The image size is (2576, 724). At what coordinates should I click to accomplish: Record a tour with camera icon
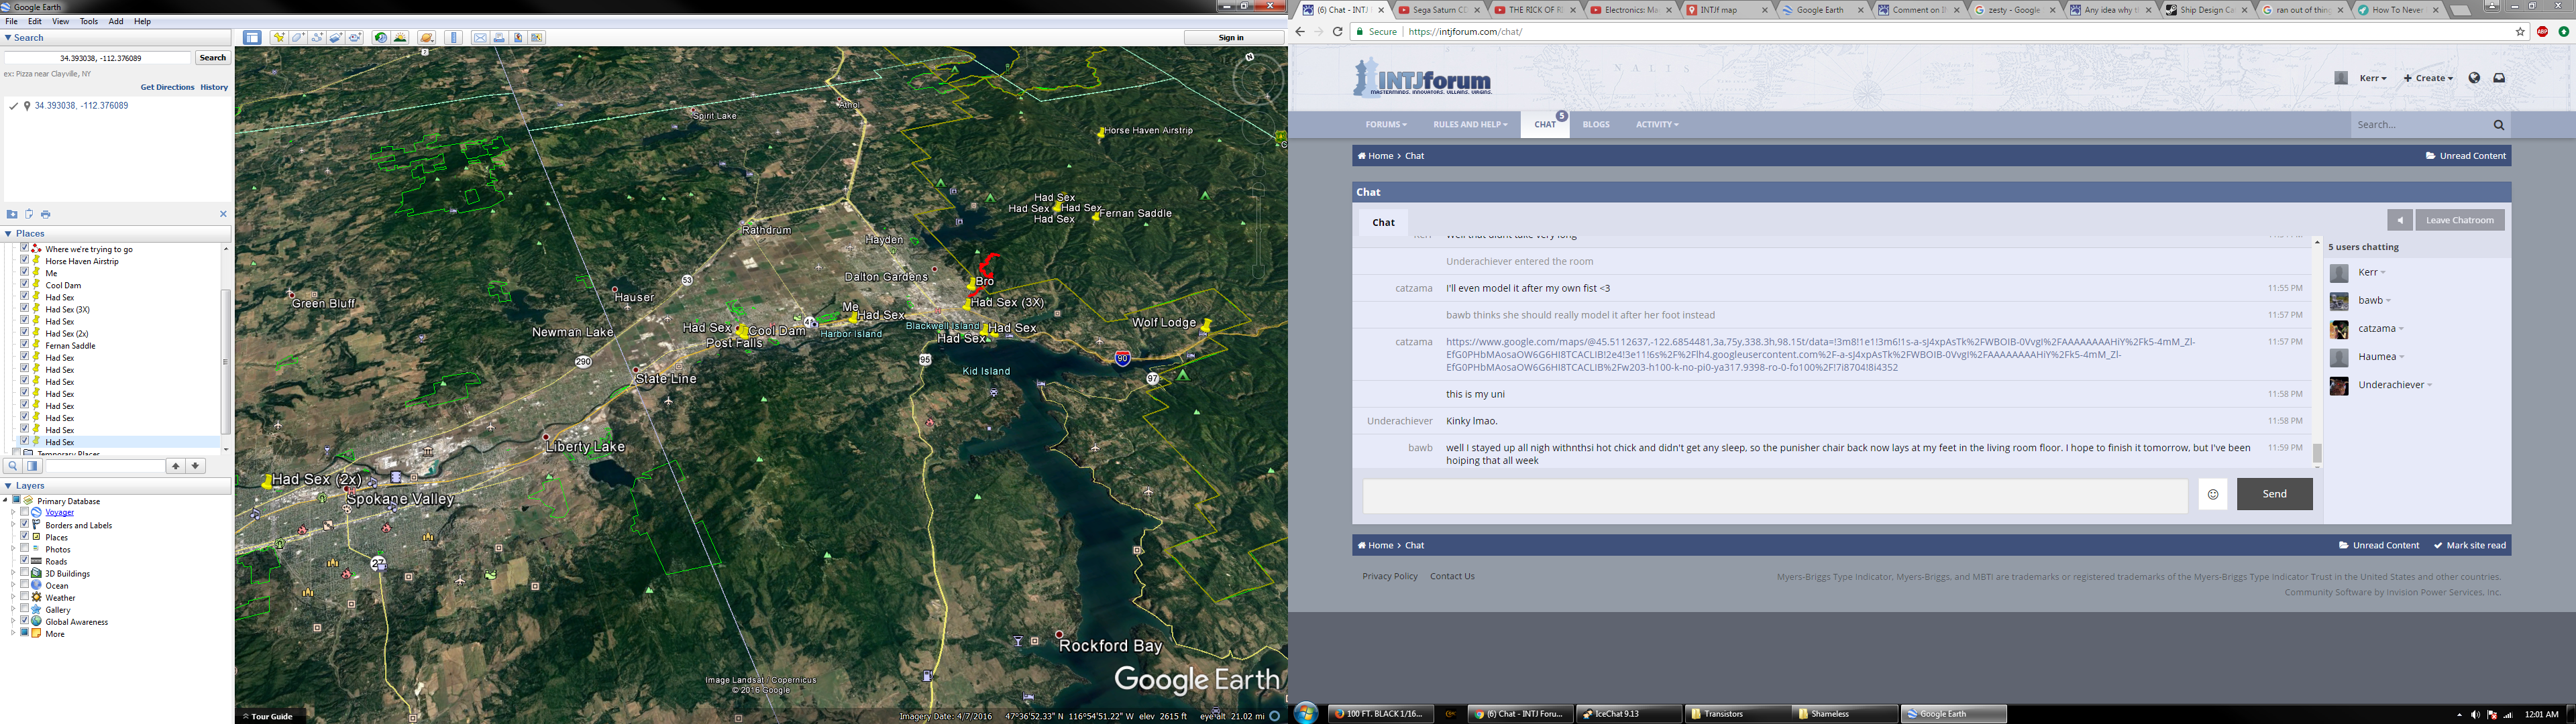(355, 38)
